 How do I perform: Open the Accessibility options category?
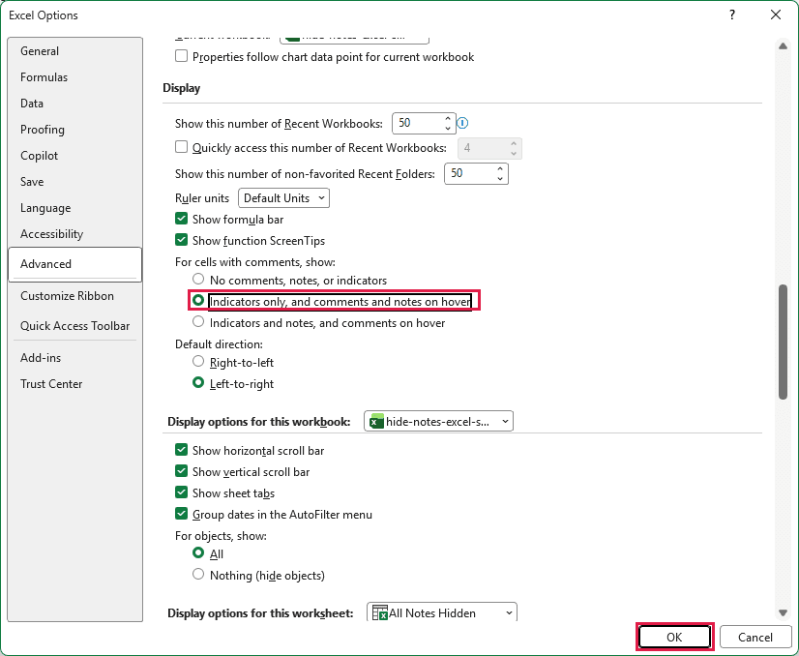click(74, 234)
